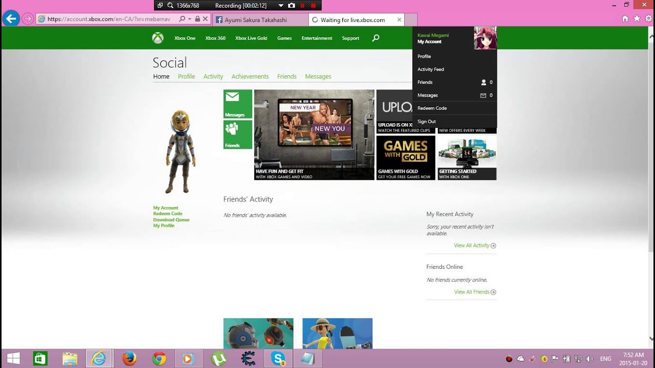Click the Friends people tile
Screen dimensions: 655x368
(237, 134)
